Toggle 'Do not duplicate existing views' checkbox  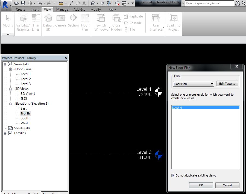click(x=173, y=175)
